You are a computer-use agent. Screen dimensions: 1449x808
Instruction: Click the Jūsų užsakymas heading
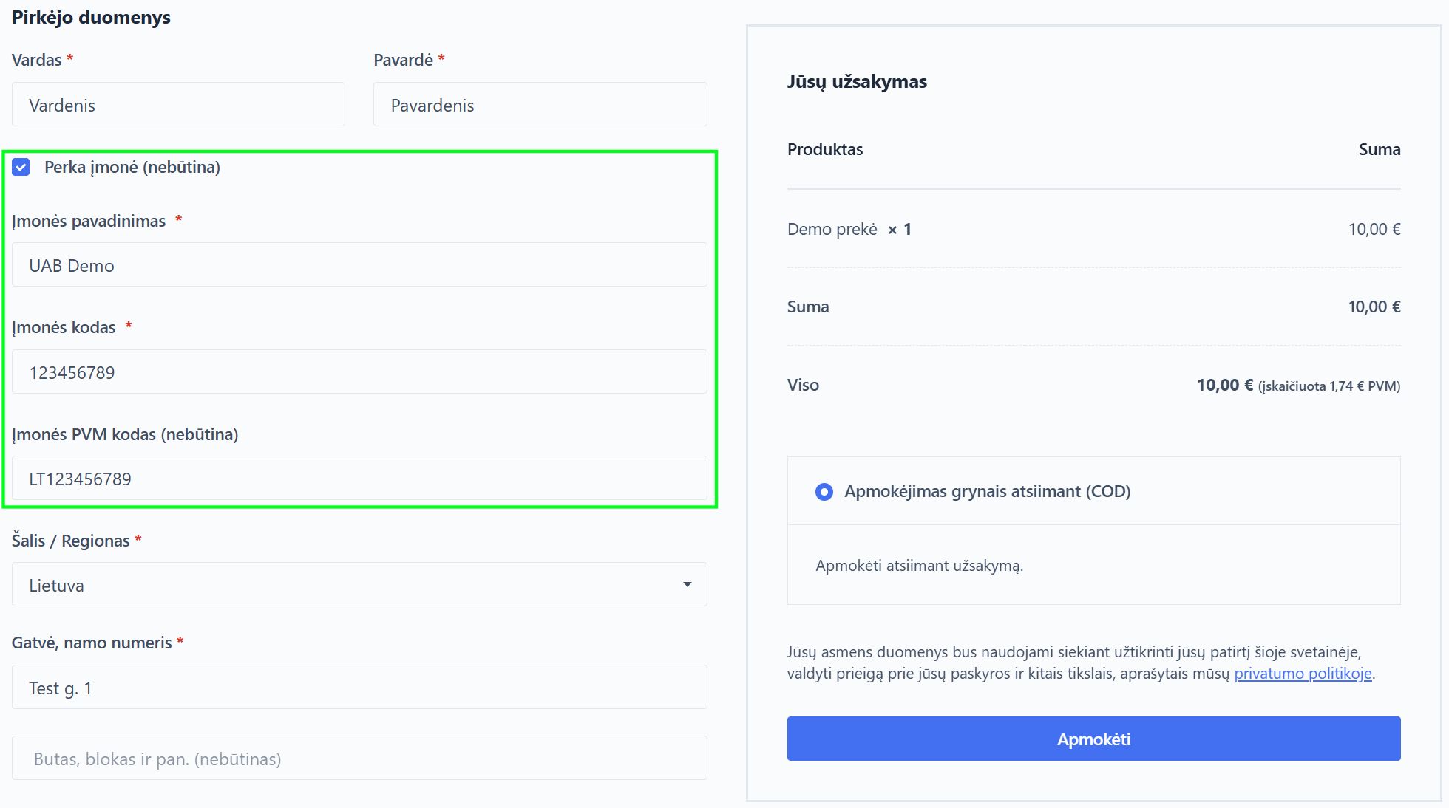click(856, 82)
